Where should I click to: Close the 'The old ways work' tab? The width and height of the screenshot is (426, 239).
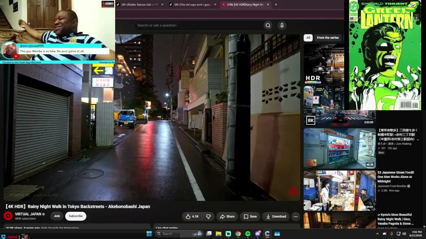tap(215, 5)
